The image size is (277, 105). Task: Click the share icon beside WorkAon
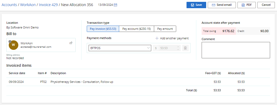click(x=71, y=43)
